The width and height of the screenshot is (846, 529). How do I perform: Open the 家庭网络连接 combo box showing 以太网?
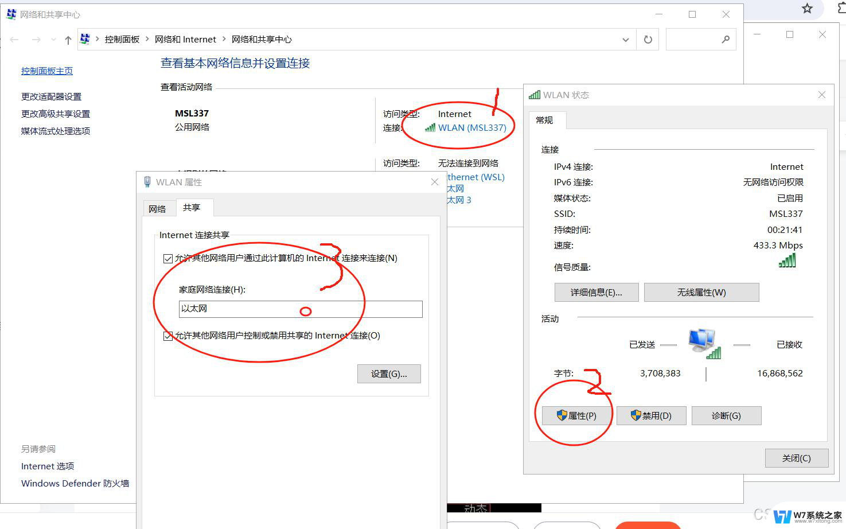coord(301,309)
